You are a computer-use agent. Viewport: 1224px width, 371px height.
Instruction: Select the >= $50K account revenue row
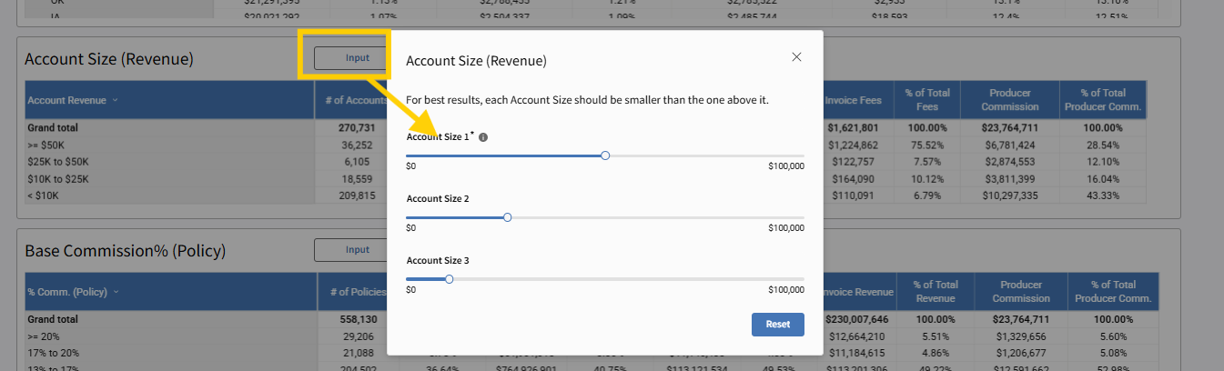47,145
